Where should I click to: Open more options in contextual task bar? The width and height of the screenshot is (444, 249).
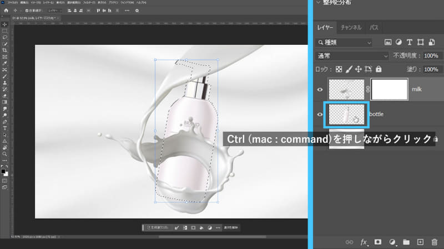click(x=218, y=227)
